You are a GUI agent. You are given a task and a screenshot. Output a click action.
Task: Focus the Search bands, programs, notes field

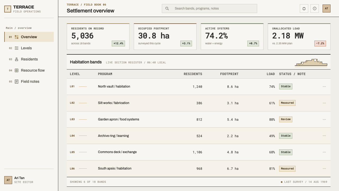pyautogui.click(x=209, y=8)
